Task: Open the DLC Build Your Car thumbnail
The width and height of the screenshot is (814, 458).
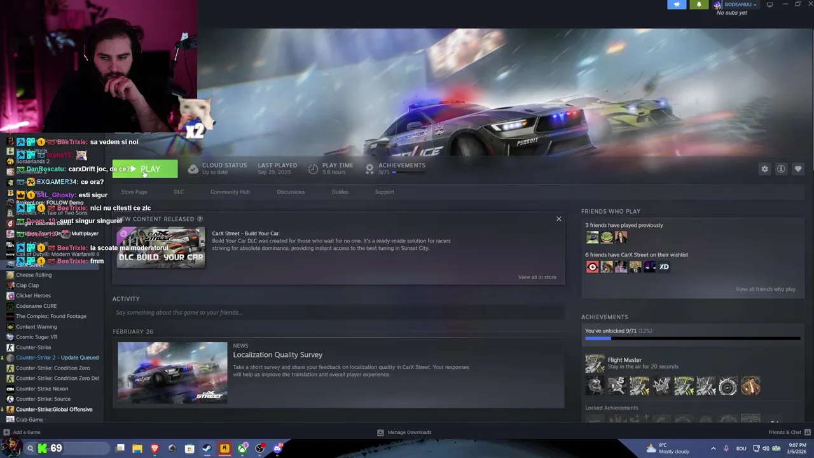Action: [161, 247]
